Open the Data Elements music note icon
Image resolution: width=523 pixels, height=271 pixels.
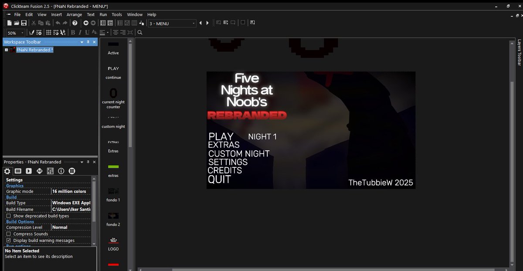click(142, 23)
